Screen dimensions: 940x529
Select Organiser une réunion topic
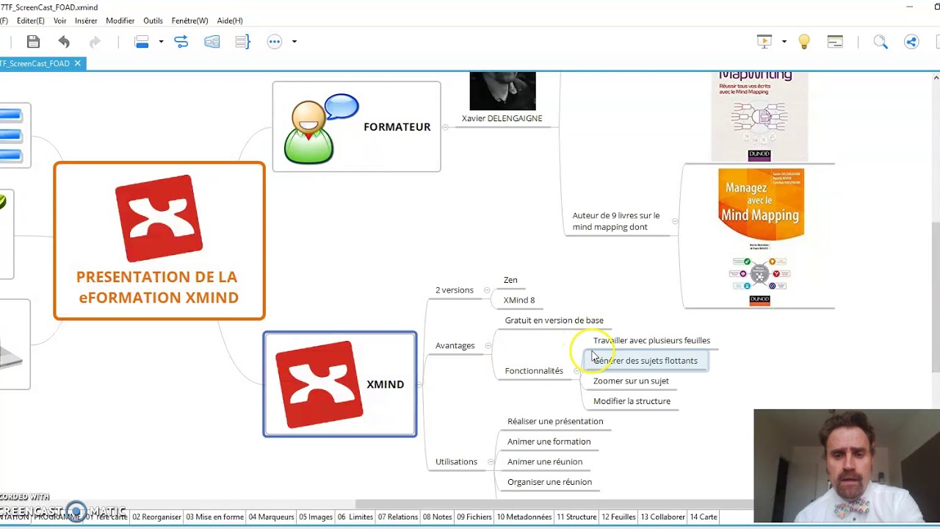click(x=549, y=482)
